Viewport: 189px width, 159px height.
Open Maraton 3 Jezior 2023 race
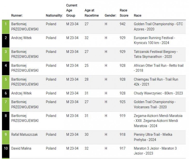pyautogui.click(x=155, y=151)
